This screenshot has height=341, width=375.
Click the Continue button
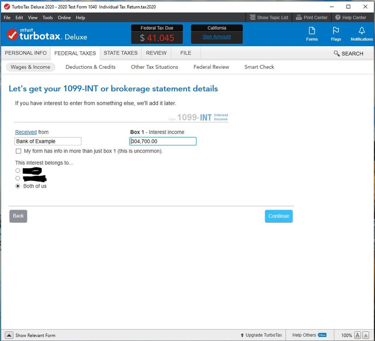(x=279, y=216)
